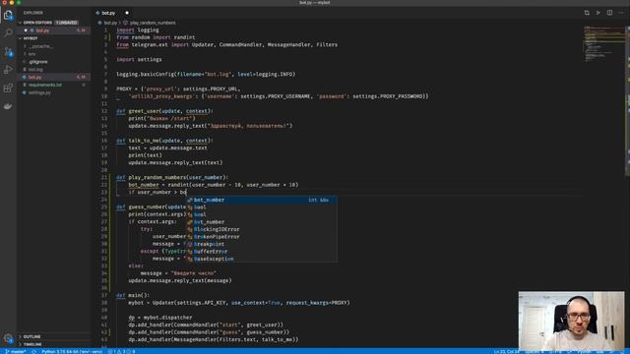Click the webcam video overlay

571,321
